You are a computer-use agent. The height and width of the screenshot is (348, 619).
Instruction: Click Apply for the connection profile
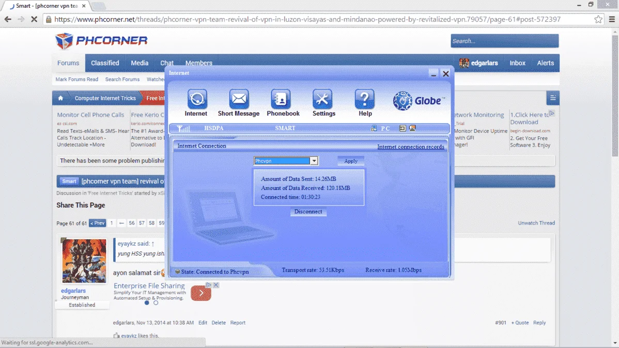(351, 161)
